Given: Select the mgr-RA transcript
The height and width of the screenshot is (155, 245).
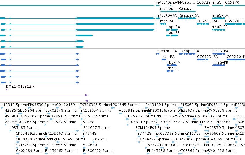Looking at the screenshot, I should 163,24.
